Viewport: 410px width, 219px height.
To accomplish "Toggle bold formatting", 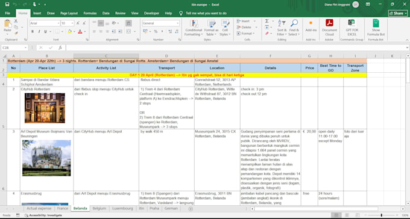I will tap(33, 31).
